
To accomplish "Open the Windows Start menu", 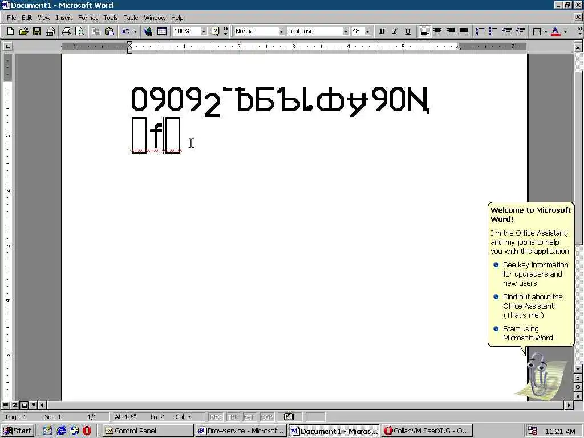I will 18,431.
